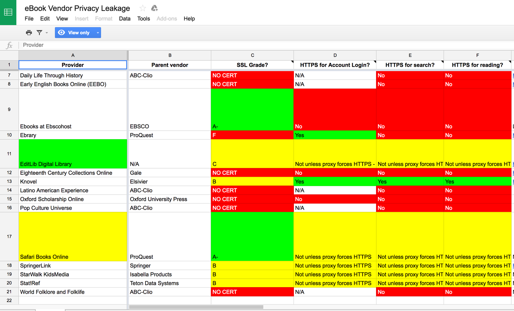514x311 pixels.
Task: Select EditLib's yellow C grade cell
Action: coord(252,154)
